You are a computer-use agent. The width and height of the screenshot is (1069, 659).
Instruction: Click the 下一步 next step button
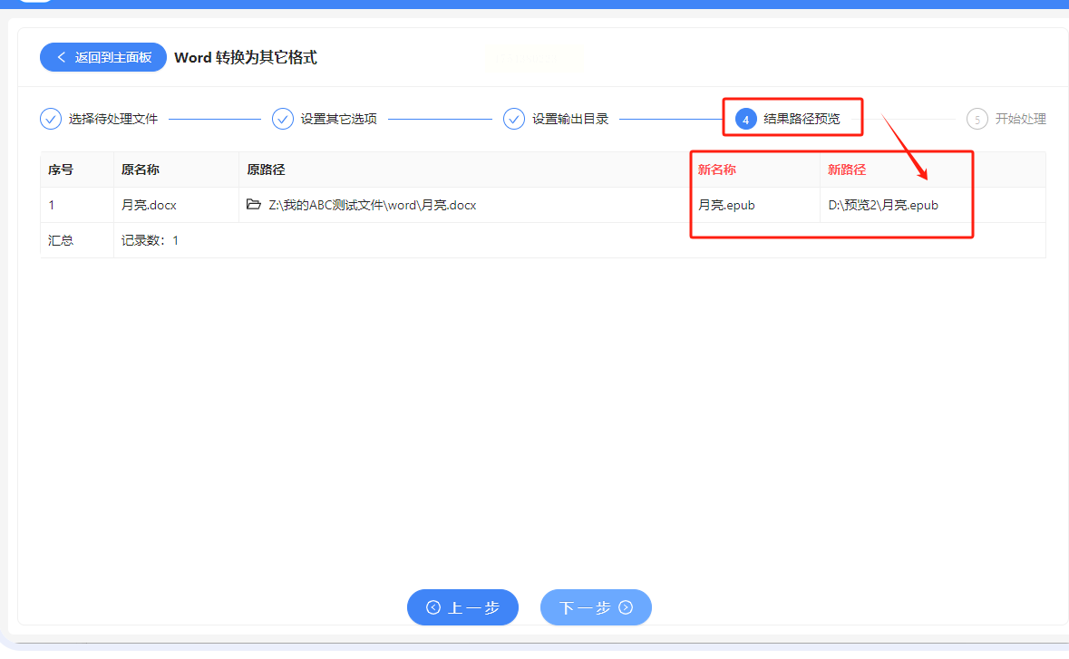(596, 607)
